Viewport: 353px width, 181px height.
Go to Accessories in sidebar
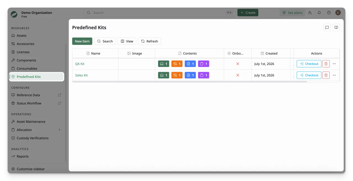coord(37,44)
